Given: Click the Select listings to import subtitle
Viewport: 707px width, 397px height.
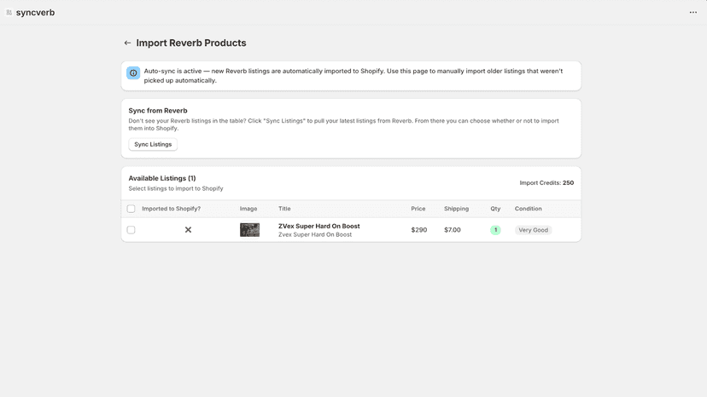Looking at the screenshot, I should point(175,188).
